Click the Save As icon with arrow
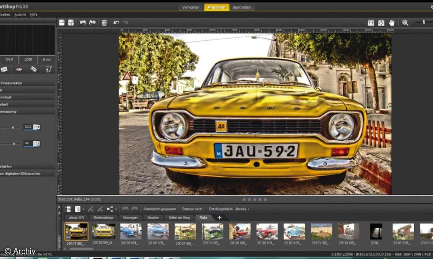Image resolution: width=433 pixels, height=259 pixels. pyautogui.click(x=71, y=23)
